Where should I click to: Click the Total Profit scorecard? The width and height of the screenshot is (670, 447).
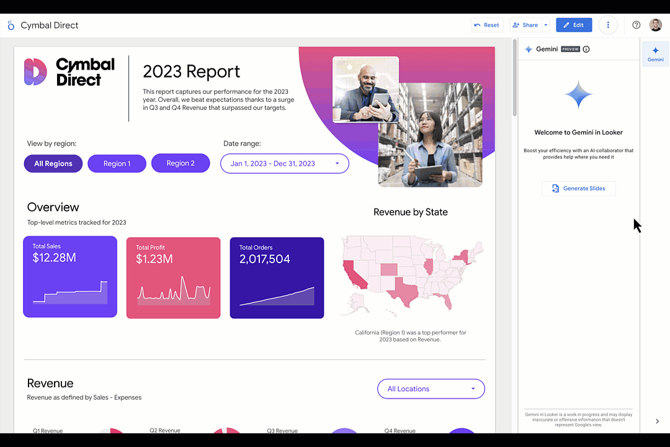coord(174,278)
